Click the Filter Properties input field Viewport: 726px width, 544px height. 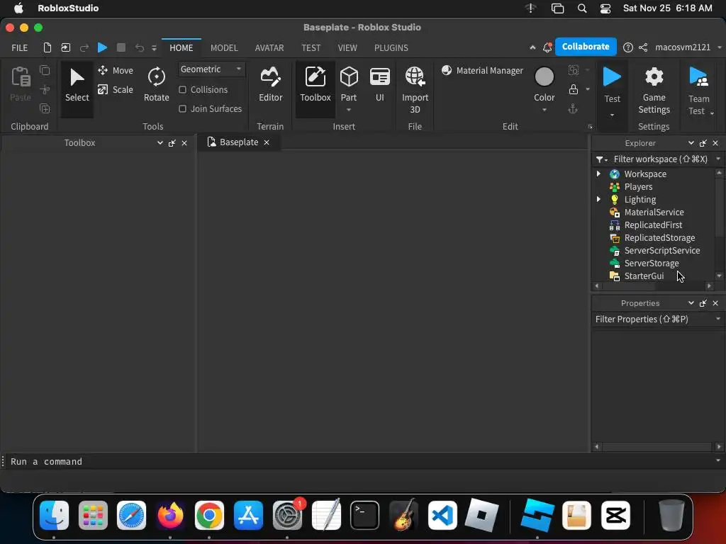click(x=653, y=319)
